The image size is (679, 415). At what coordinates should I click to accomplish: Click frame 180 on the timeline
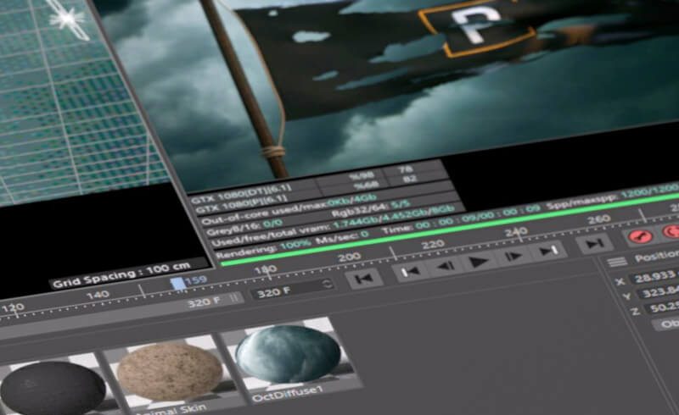265,270
